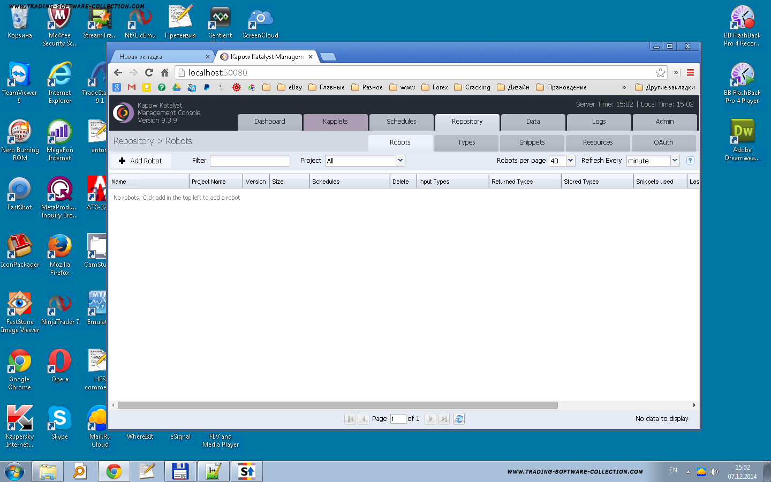Click the Kapow Katalyst logo icon
This screenshot has height=482, width=771.
point(123,113)
